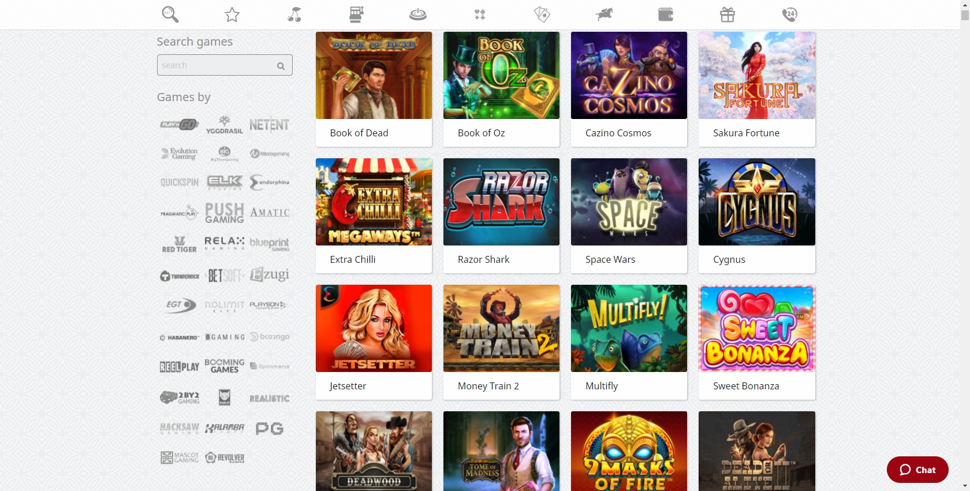Select the roulette wheel category icon
The image size is (970, 491).
pyautogui.click(x=418, y=14)
